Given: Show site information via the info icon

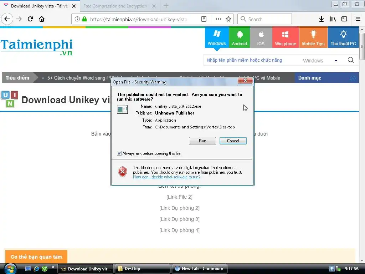Looking at the screenshot, I should [x=77, y=19].
